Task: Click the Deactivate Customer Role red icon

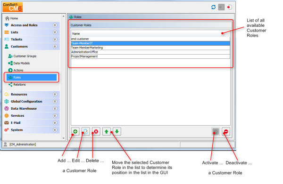Action: [226, 132]
